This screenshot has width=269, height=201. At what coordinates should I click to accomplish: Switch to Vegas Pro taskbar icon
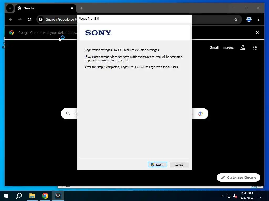(x=58, y=196)
